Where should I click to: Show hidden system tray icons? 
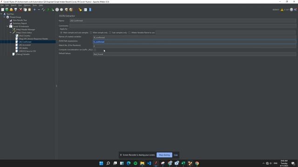coord(263,163)
